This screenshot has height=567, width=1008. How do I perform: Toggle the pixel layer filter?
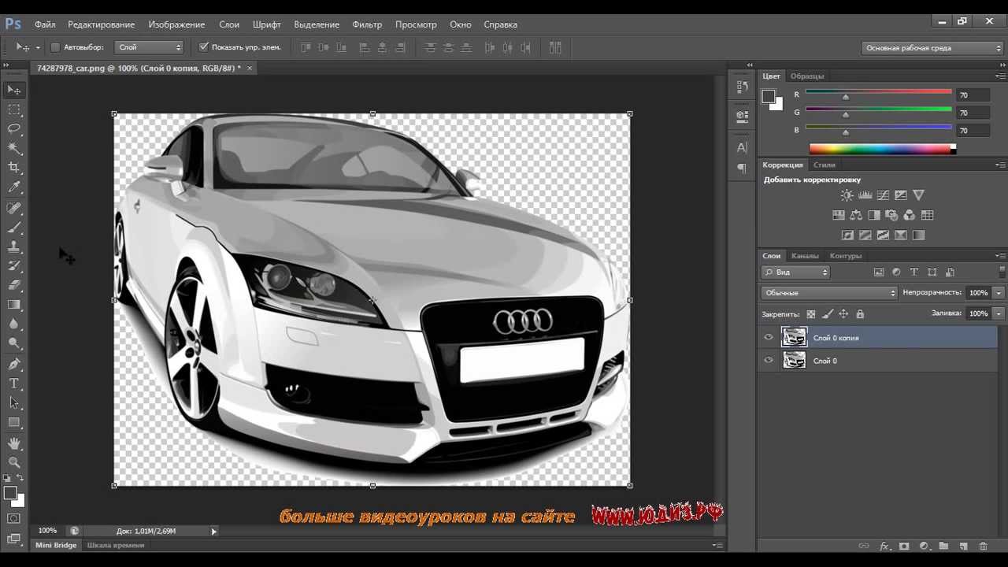click(879, 272)
